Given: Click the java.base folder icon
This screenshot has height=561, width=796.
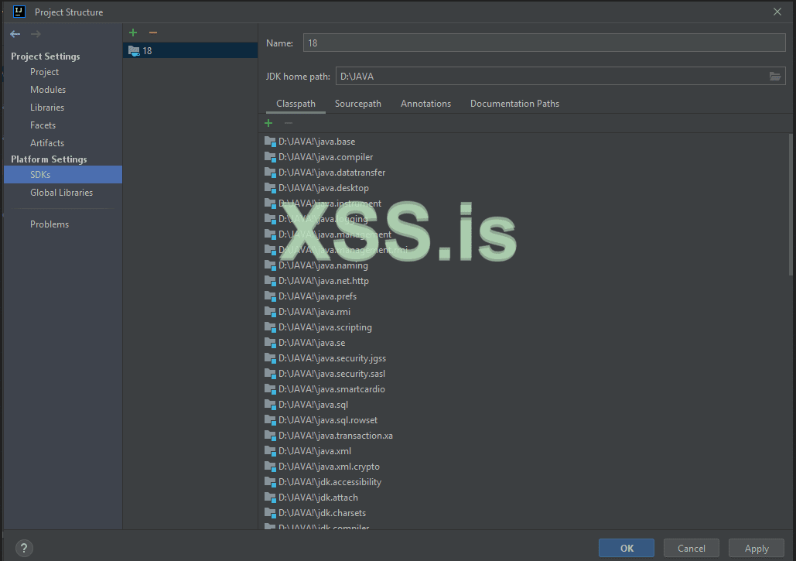Looking at the screenshot, I should tap(270, 142).
